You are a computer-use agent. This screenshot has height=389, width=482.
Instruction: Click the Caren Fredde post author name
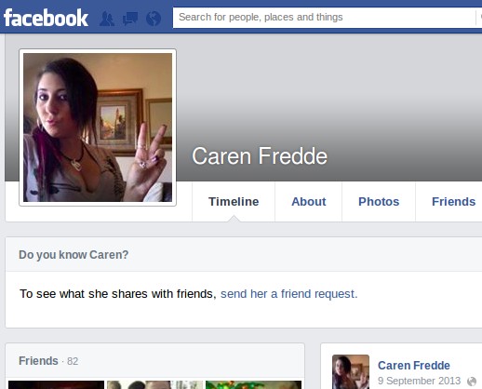pos(414,366)
